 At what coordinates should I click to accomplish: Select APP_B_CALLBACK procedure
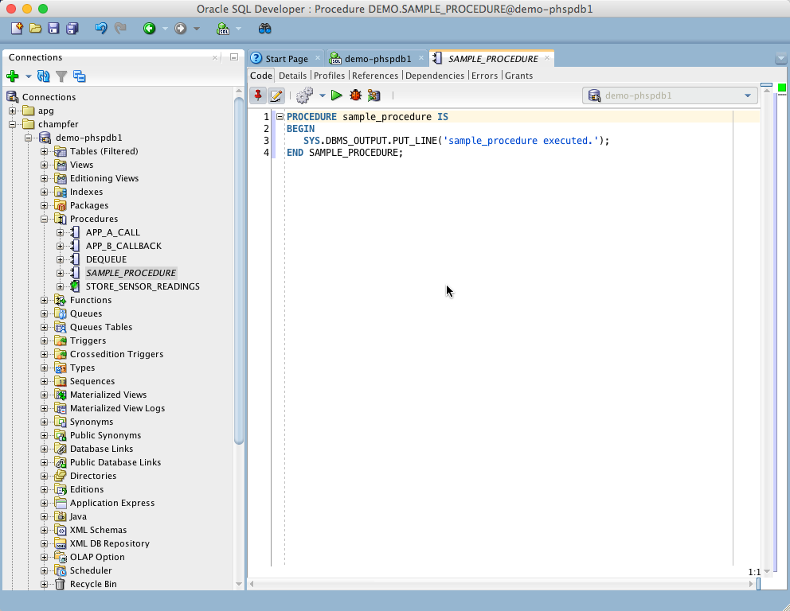123,246
